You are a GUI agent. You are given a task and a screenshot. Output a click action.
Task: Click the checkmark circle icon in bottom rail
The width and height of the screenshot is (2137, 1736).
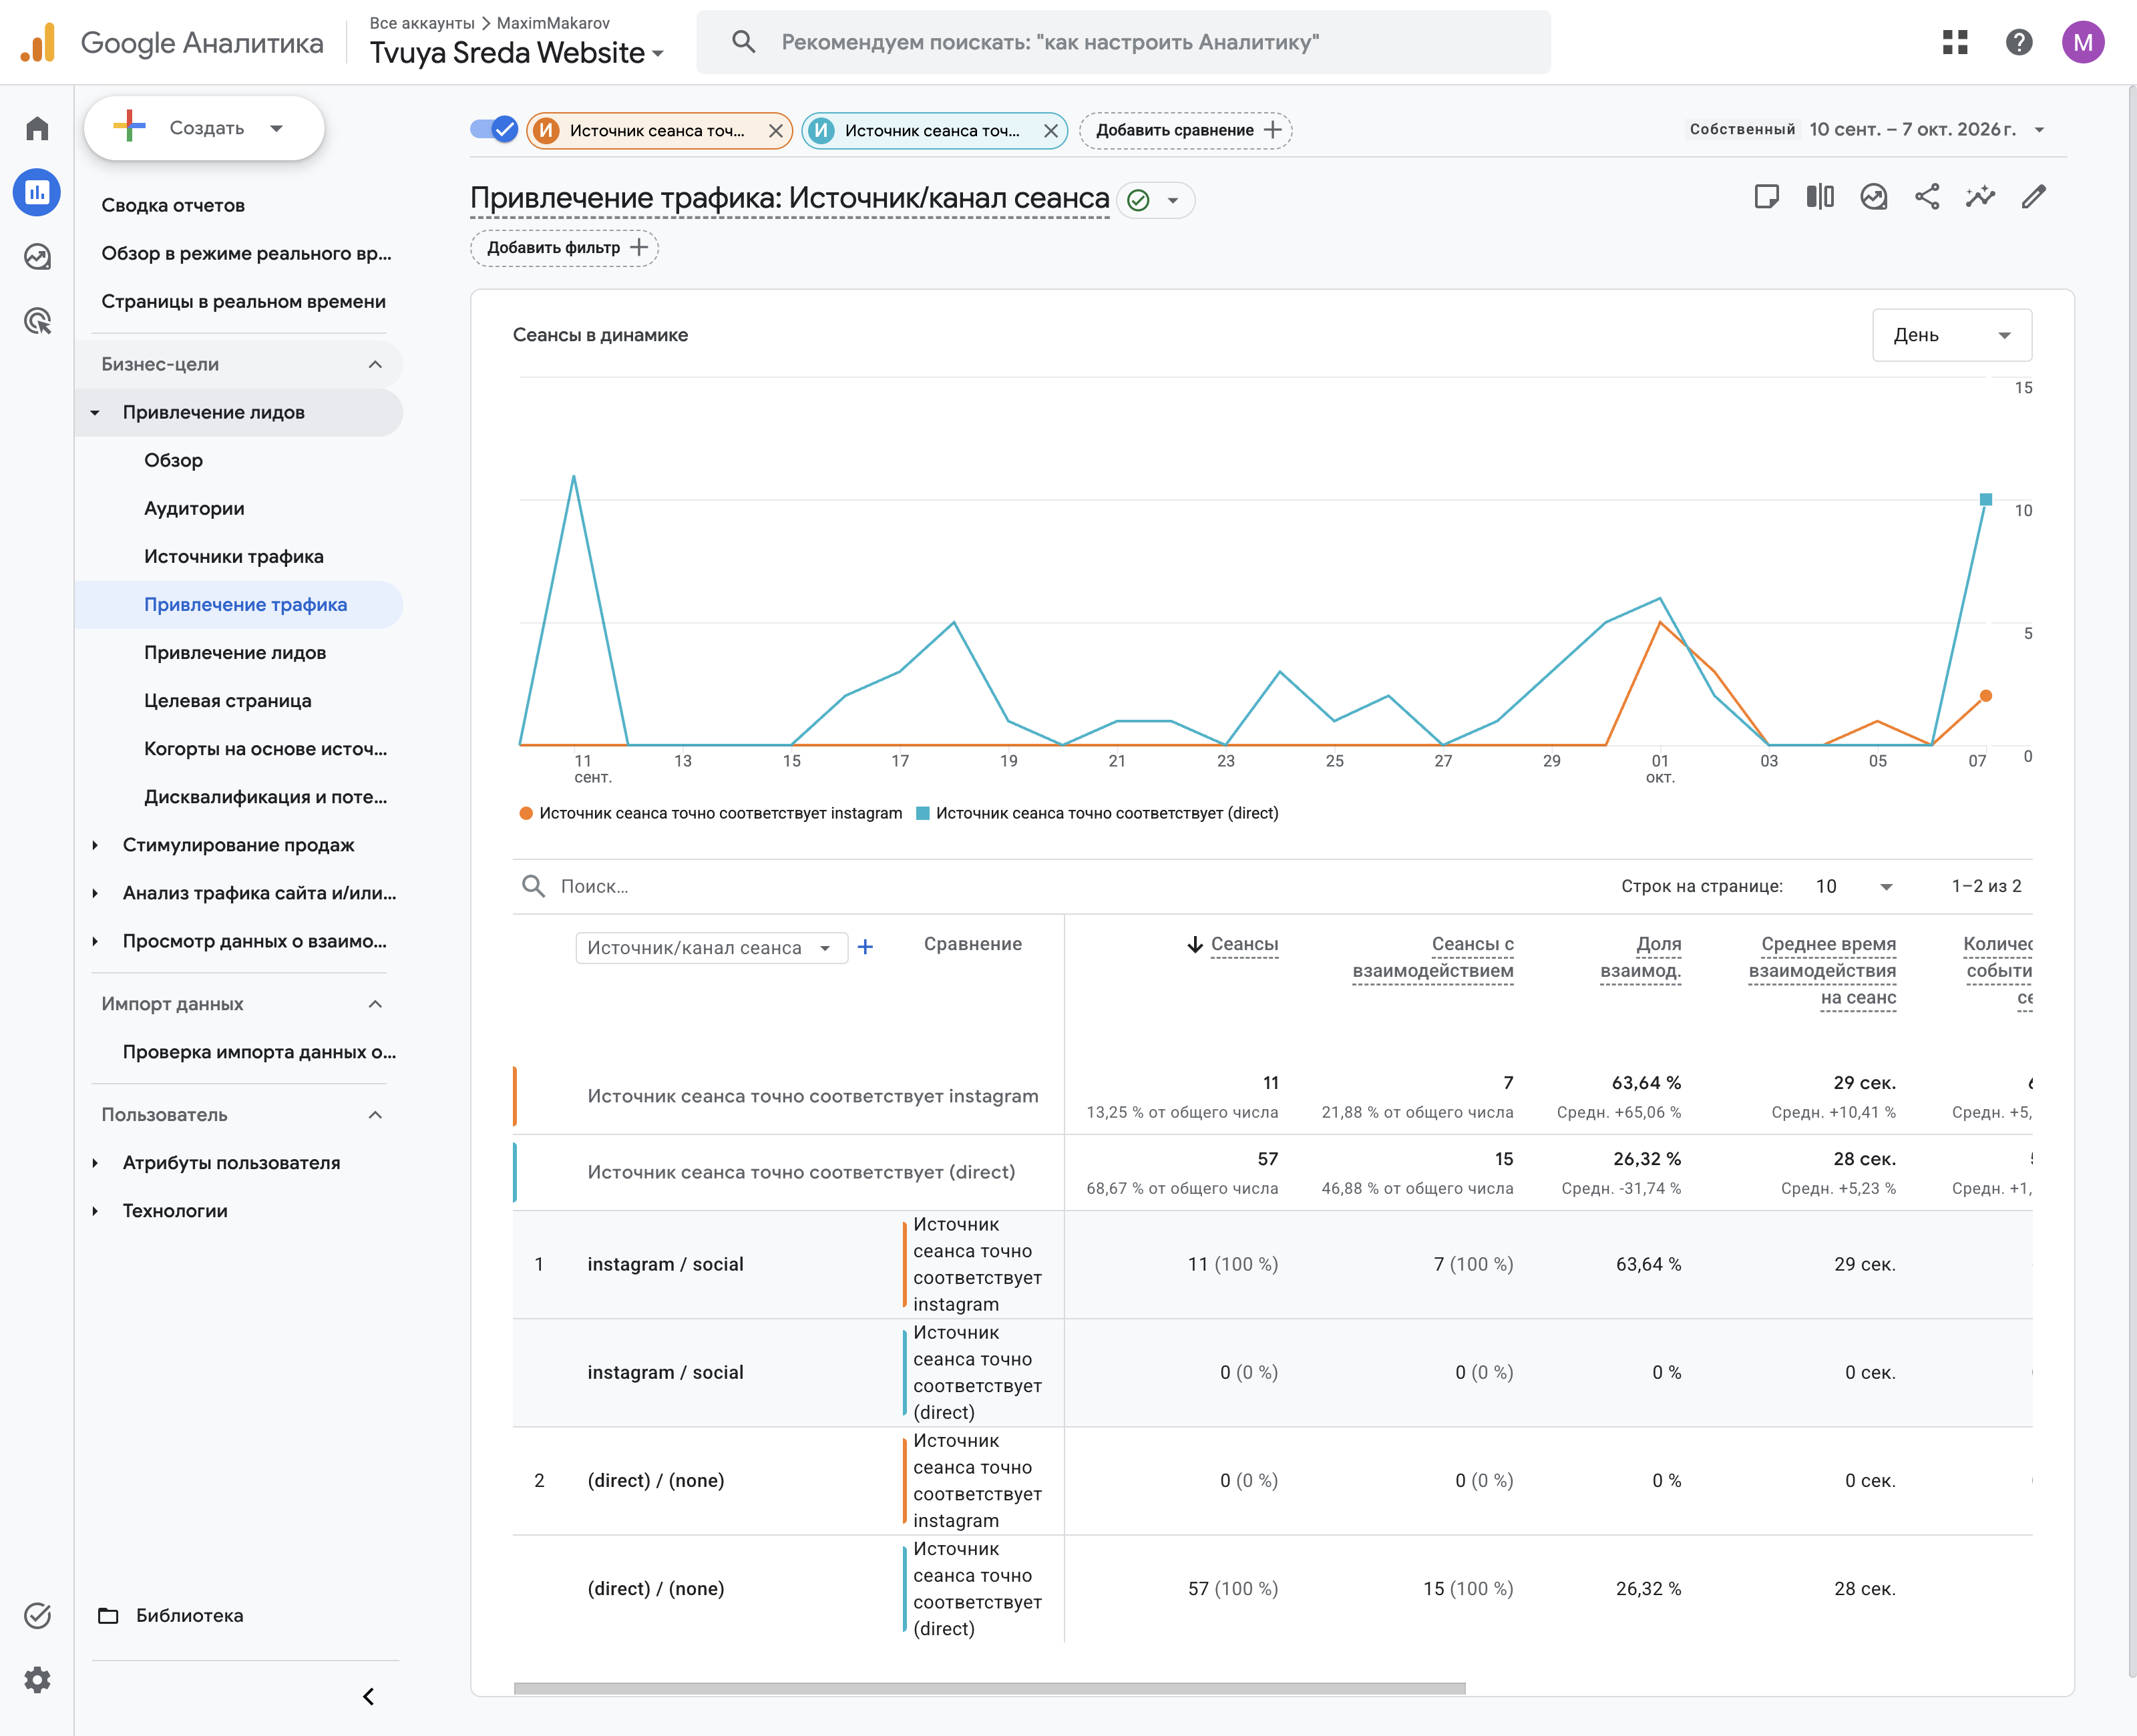(x=37, y=1615)
